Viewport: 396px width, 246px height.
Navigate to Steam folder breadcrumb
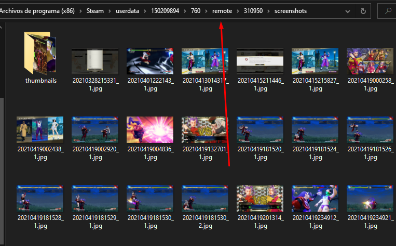95,11
